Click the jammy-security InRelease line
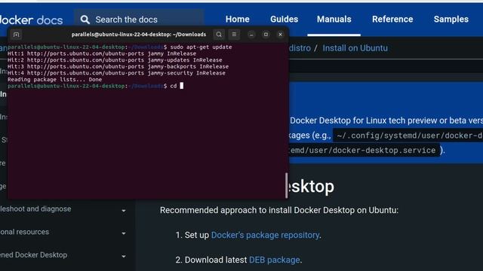 point(116,73)
